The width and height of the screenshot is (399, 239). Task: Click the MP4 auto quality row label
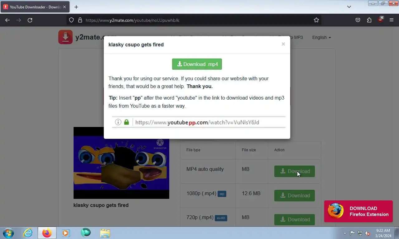[205, 169]
